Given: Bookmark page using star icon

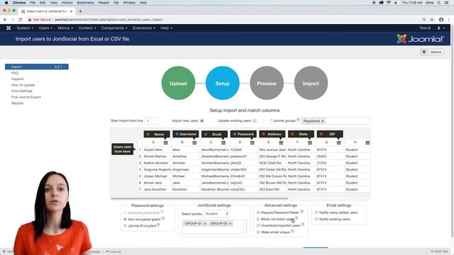Looking at the screenshot, I should pos(432,20).
